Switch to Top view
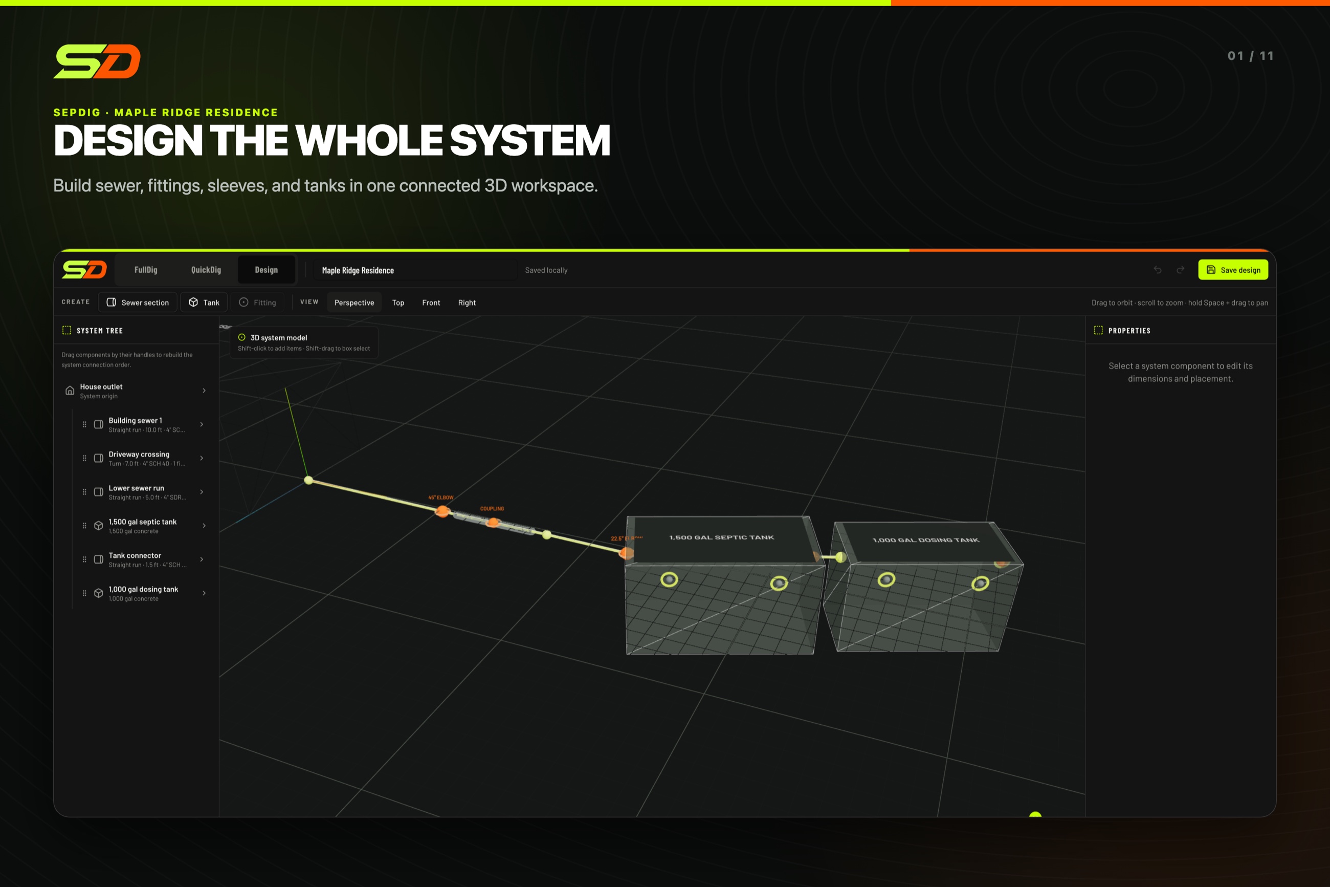The width and height of the screenshot is (1330, 887). (398, 302)
